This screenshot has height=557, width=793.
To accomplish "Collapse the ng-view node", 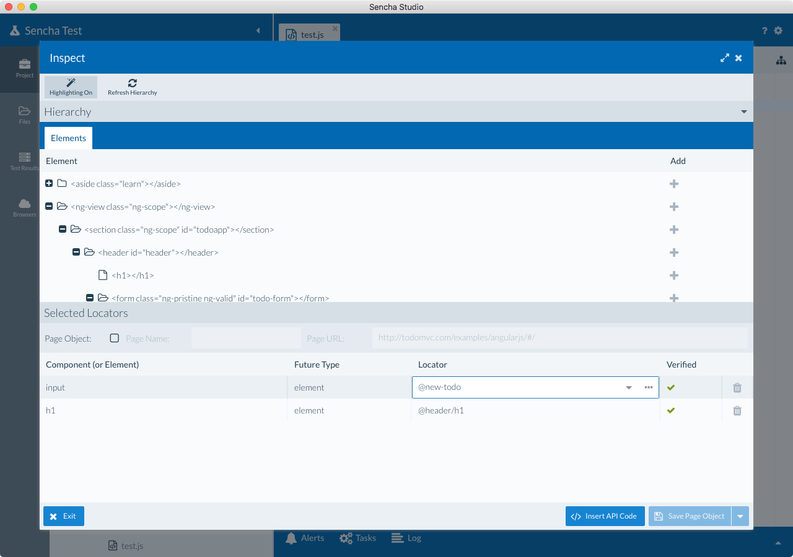I will pos(49,207).
